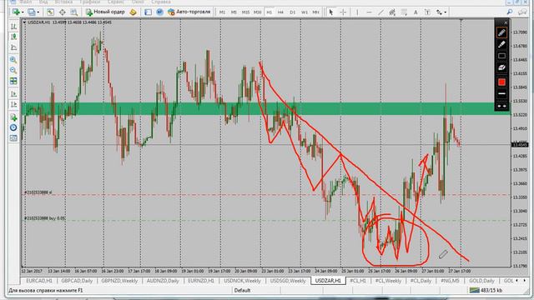Switch to W1 timeframe
This screenshot has width=534, height=300.
coord(305,12)
